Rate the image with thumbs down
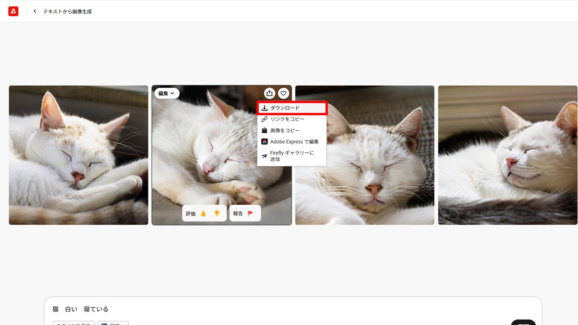This screenshot has width=578, height=325. [217, 213]
